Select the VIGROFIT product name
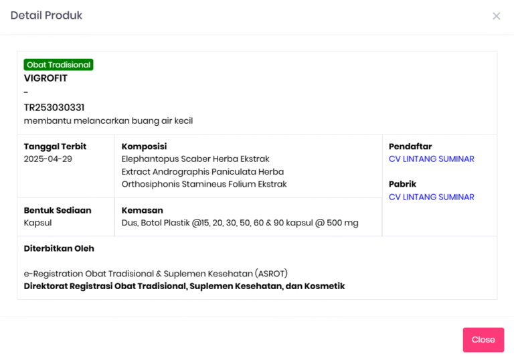Image resolution: width=514 pixels, height=358 pixels. (46, 78)
